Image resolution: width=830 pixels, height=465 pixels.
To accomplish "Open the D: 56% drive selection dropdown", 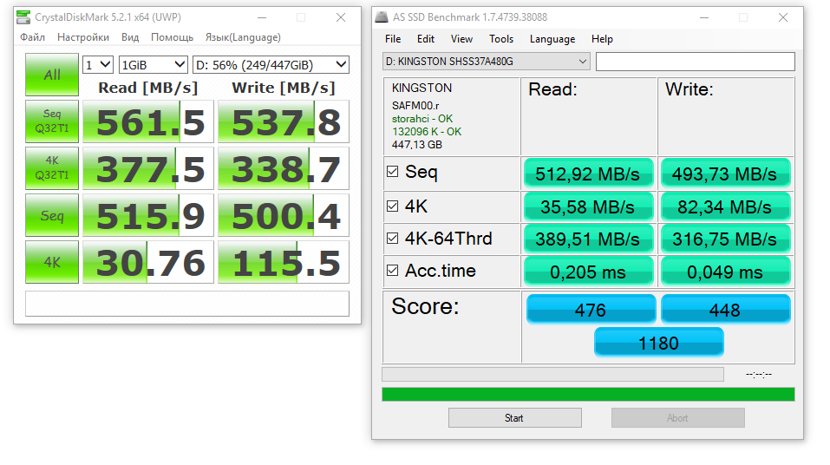I will click(x=271, y=64).
